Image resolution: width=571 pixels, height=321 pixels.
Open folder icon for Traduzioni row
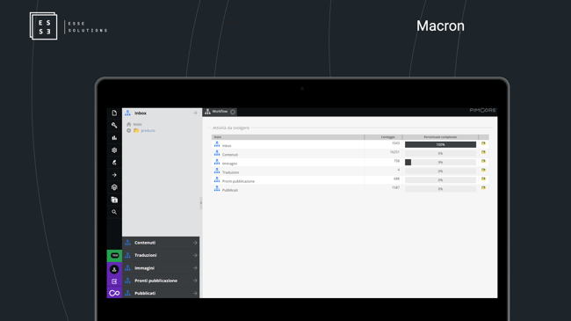(483, 171)
